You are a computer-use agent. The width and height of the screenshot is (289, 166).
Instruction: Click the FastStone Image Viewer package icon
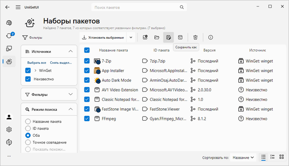(97, 109)
